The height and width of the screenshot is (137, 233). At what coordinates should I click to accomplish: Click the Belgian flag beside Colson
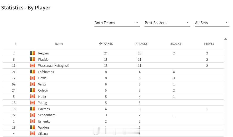(x=33, y=90)
